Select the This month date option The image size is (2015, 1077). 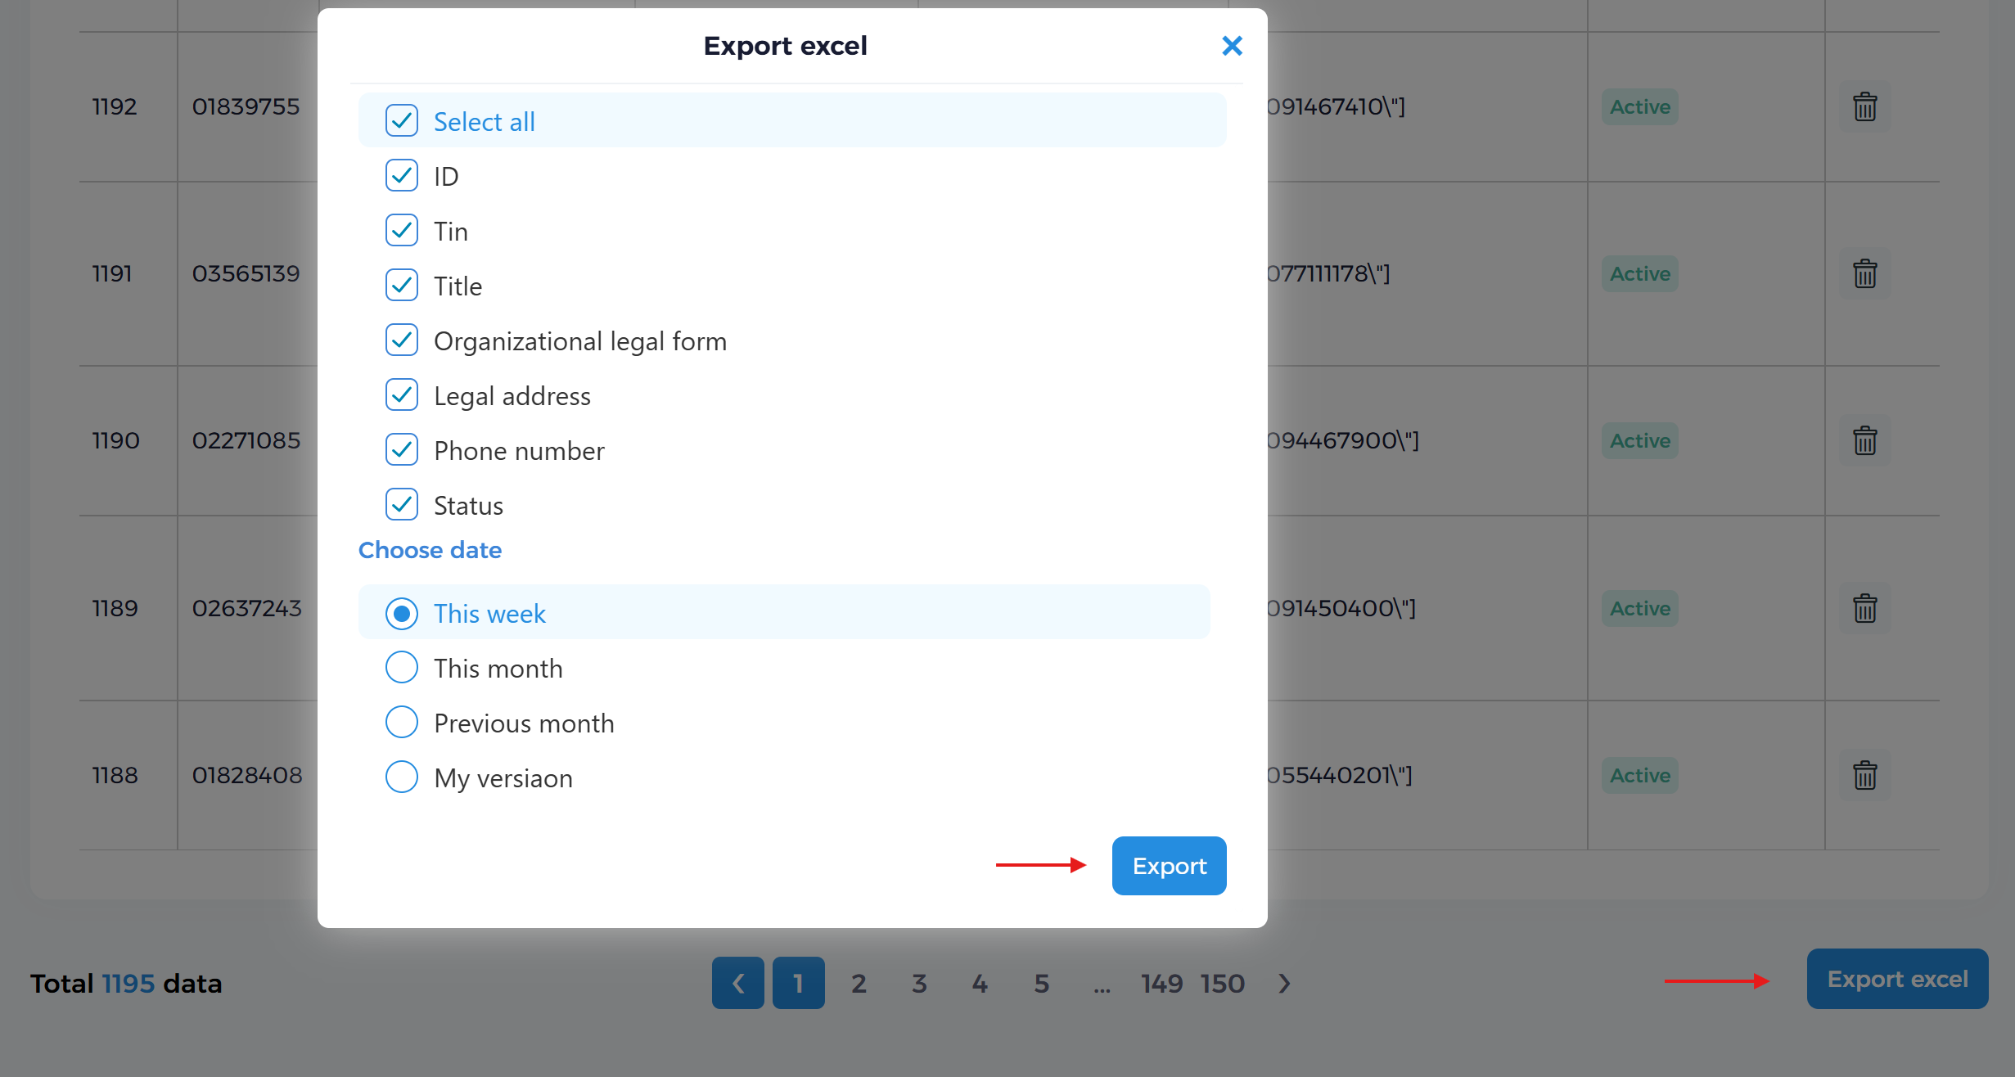pos(402,667)
